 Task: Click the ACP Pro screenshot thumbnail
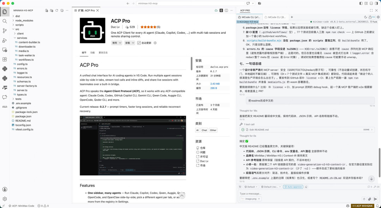(133, 145)
